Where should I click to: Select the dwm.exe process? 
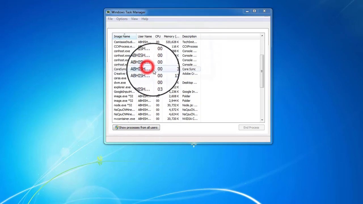(120, 83)
